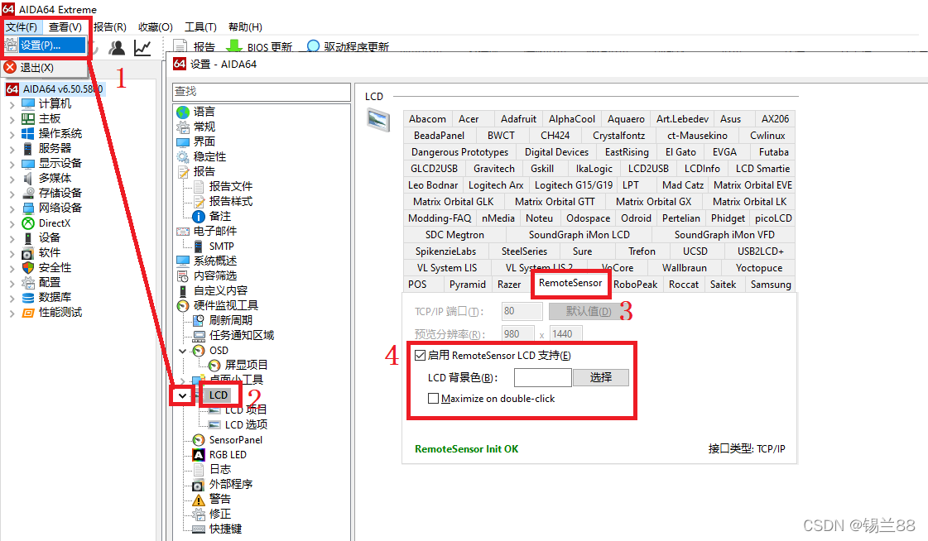Select 存储设备 icon in tree

(x=28, y=193)
